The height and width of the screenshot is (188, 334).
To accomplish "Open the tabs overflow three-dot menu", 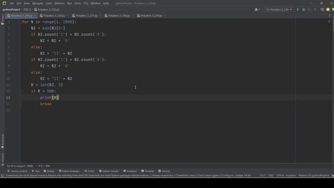I will pyautogui.click(x=329, y=16).
